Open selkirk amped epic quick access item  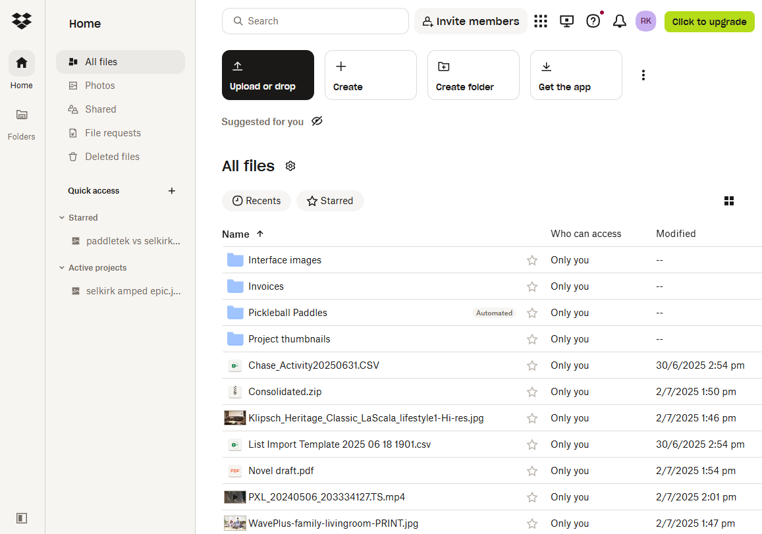[x=126, y=291]
